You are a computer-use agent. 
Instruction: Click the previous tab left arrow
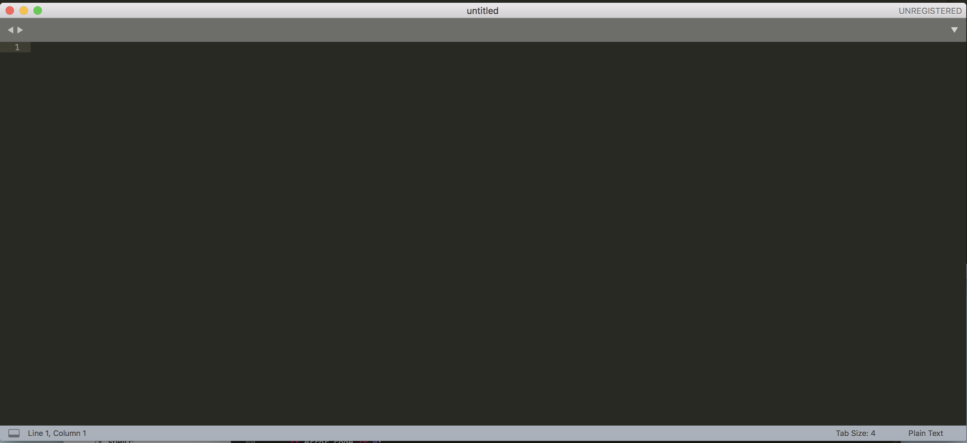tap(10, 30)
